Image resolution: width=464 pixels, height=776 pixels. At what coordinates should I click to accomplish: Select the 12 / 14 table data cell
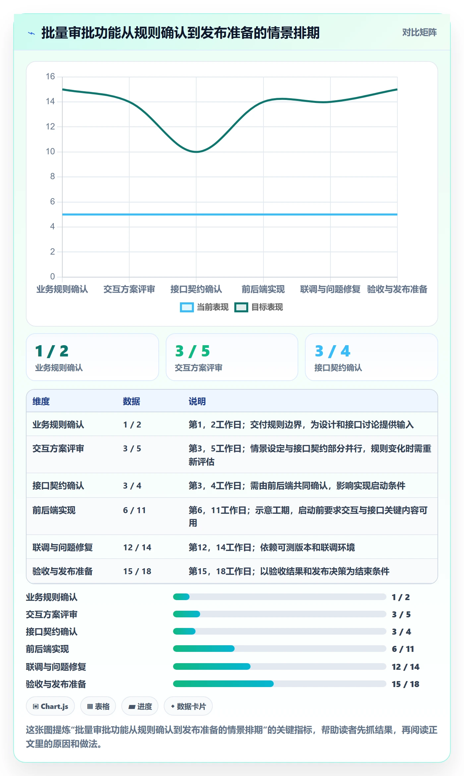(137, 547)
